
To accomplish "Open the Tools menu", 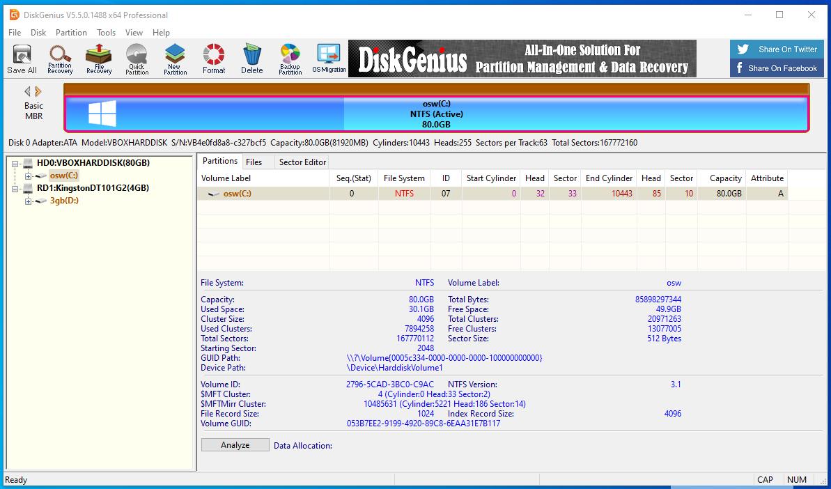I will click(106, 32).
